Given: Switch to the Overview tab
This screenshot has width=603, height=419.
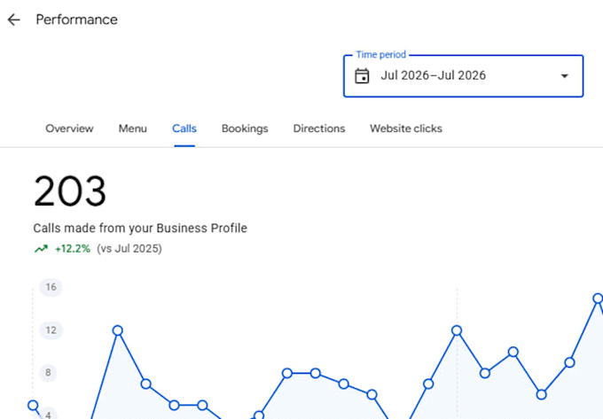Looking at the screenshot, I should (69, 128).
